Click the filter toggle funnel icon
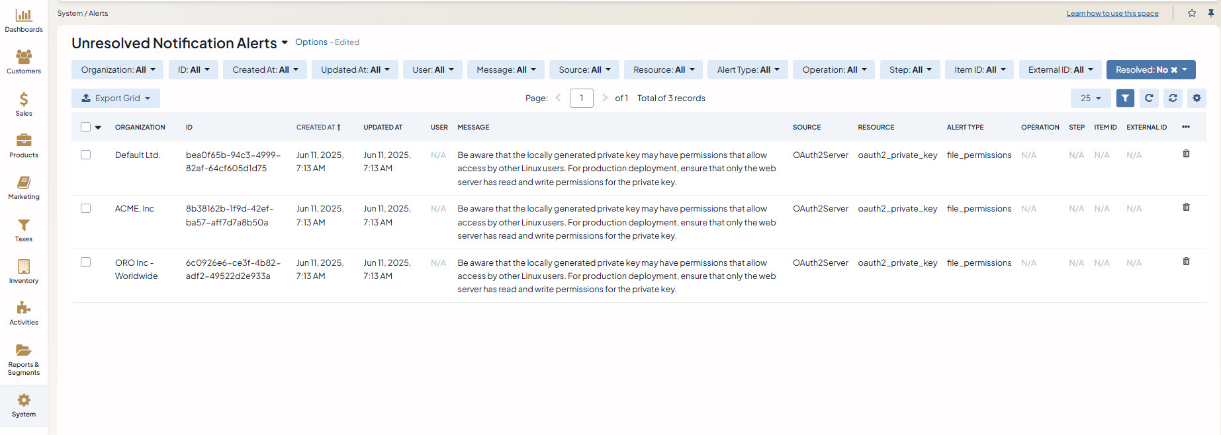 (x=1125, y=98)
